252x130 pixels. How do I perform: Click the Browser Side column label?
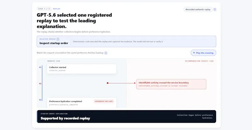[x=54, y=61]
